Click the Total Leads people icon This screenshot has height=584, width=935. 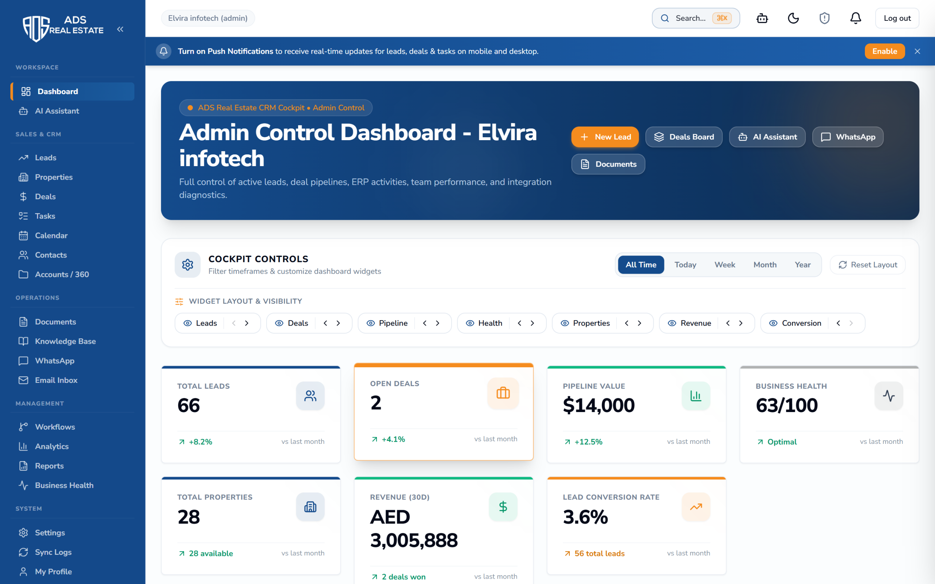click(x=310, y=396)
